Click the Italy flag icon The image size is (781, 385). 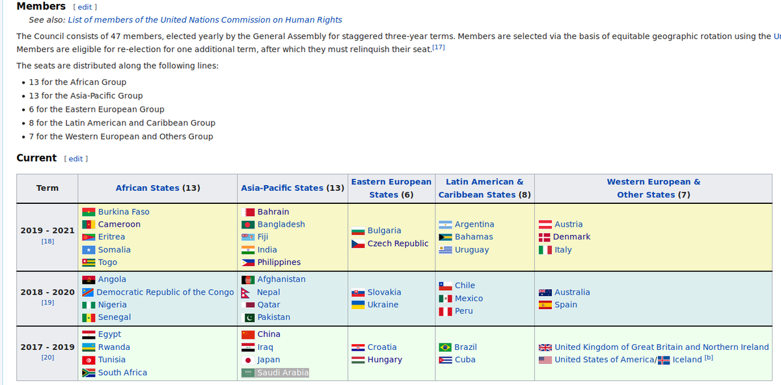coord(545,250)
